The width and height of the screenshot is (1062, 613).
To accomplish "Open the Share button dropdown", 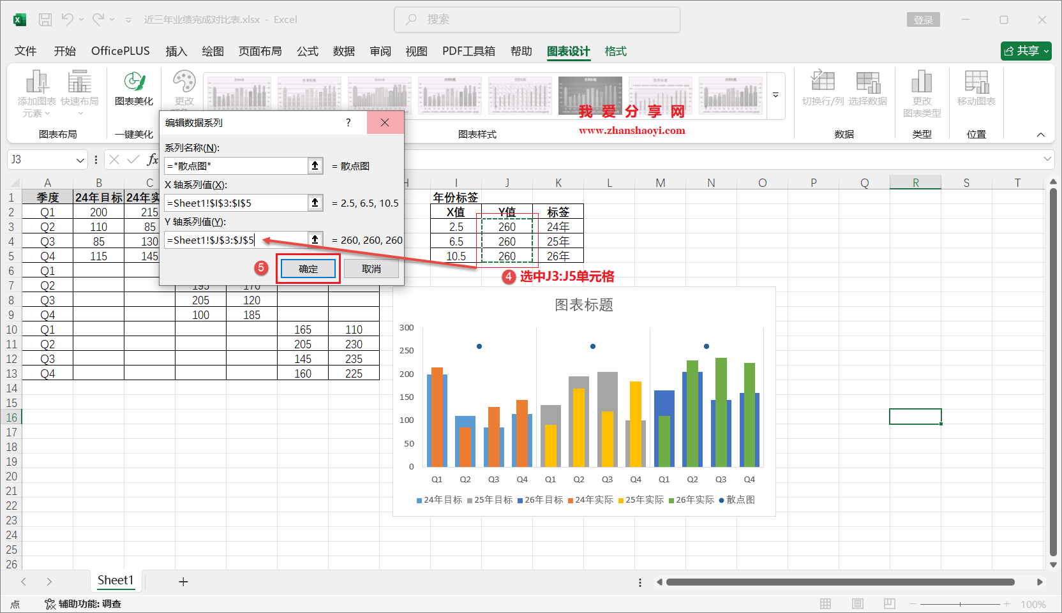I will (x=1047, y=51).
